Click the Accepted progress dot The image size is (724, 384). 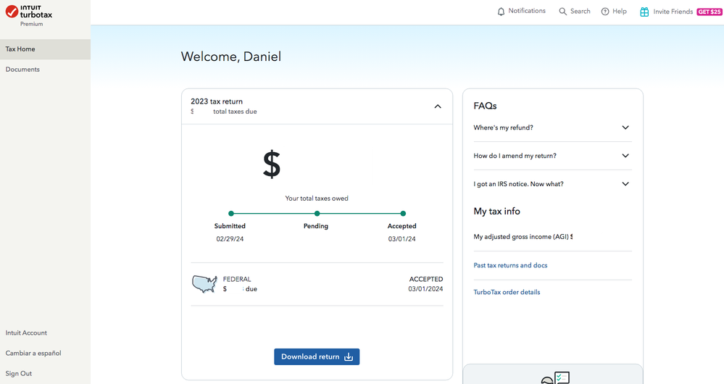point(403,213)
